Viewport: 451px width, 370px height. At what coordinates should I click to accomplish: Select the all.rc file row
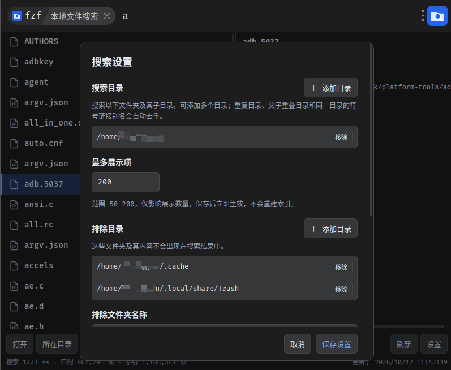(40, 225)
